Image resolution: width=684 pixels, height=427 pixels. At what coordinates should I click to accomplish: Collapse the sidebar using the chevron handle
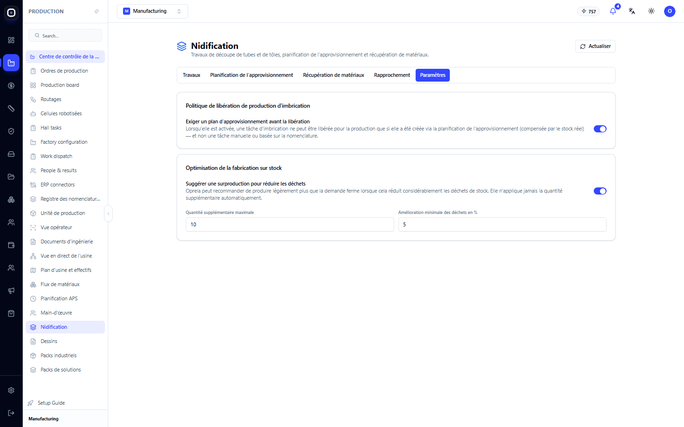click(108, 213)
